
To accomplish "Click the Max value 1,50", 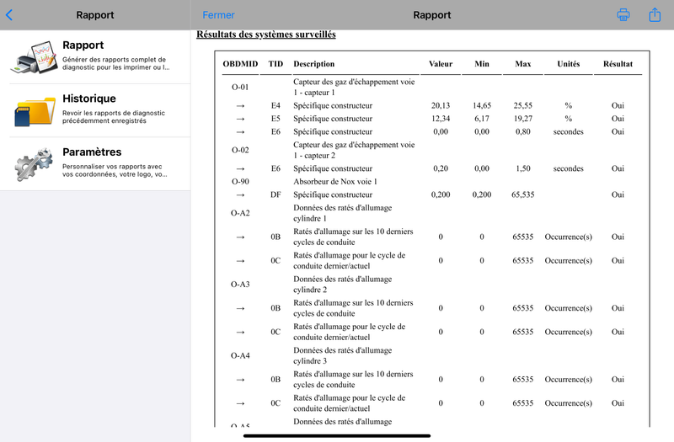I will [522, 168].
